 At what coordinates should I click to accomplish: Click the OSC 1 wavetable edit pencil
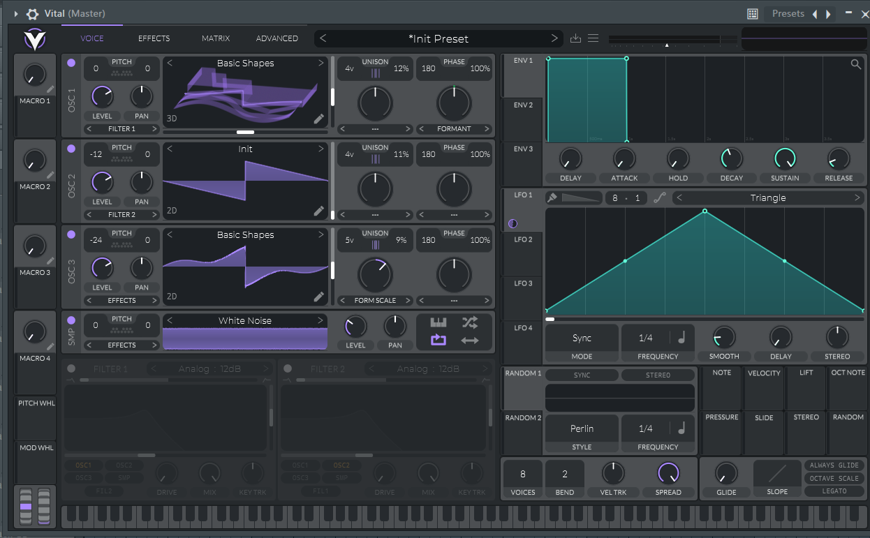318,119
